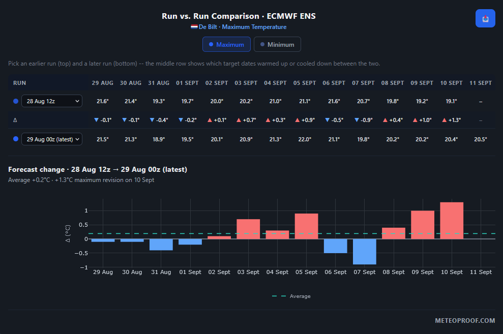Click the Run vs. Run Comparison title
Screen dimensions: 503x334
tap(239, 16)
